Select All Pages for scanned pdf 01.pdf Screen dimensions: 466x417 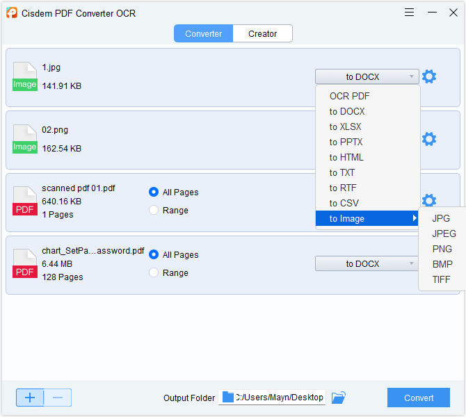[154, 192]
